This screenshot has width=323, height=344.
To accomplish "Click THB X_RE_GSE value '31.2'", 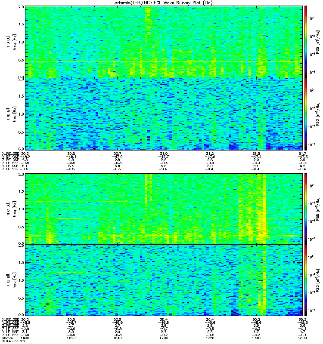I will (x=210, y=154).
